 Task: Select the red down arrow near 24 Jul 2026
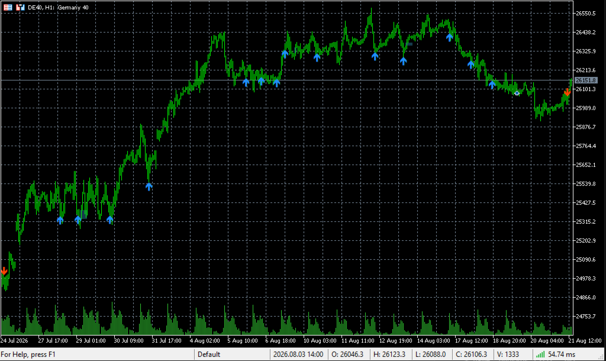tap(4, 271)
